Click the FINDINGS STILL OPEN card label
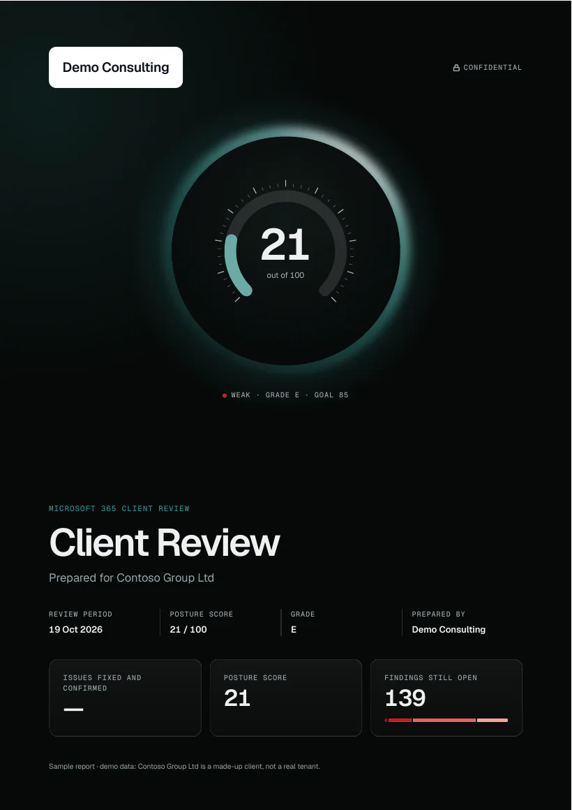572x810 pixels. click(x=430, y=678)
